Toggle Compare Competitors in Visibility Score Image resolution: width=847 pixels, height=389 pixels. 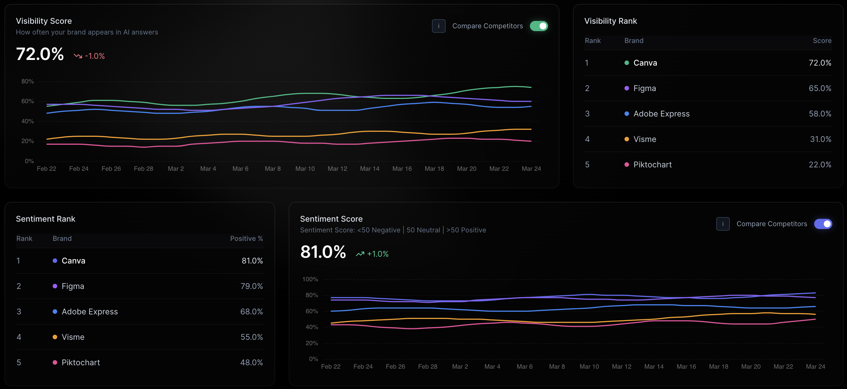point(539,26)
